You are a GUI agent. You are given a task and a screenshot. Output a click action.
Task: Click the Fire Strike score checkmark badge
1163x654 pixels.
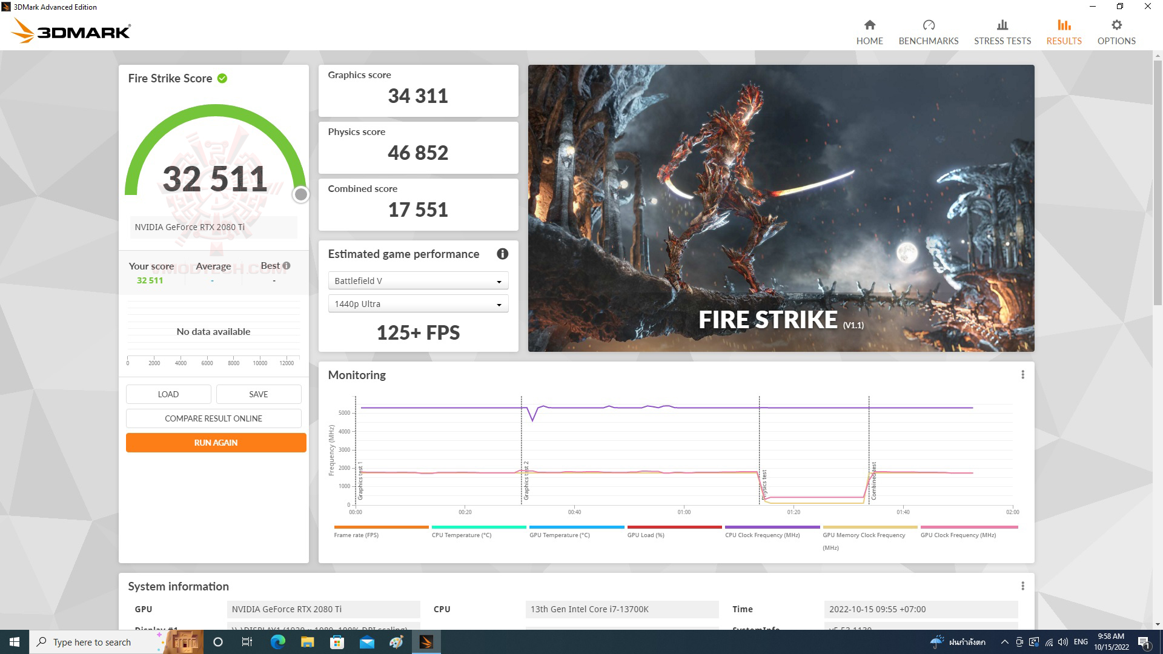pos(222,78)
